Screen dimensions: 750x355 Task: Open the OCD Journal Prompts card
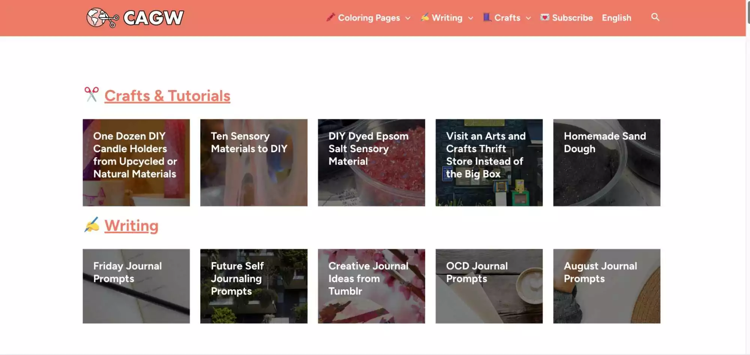(489, 286)
